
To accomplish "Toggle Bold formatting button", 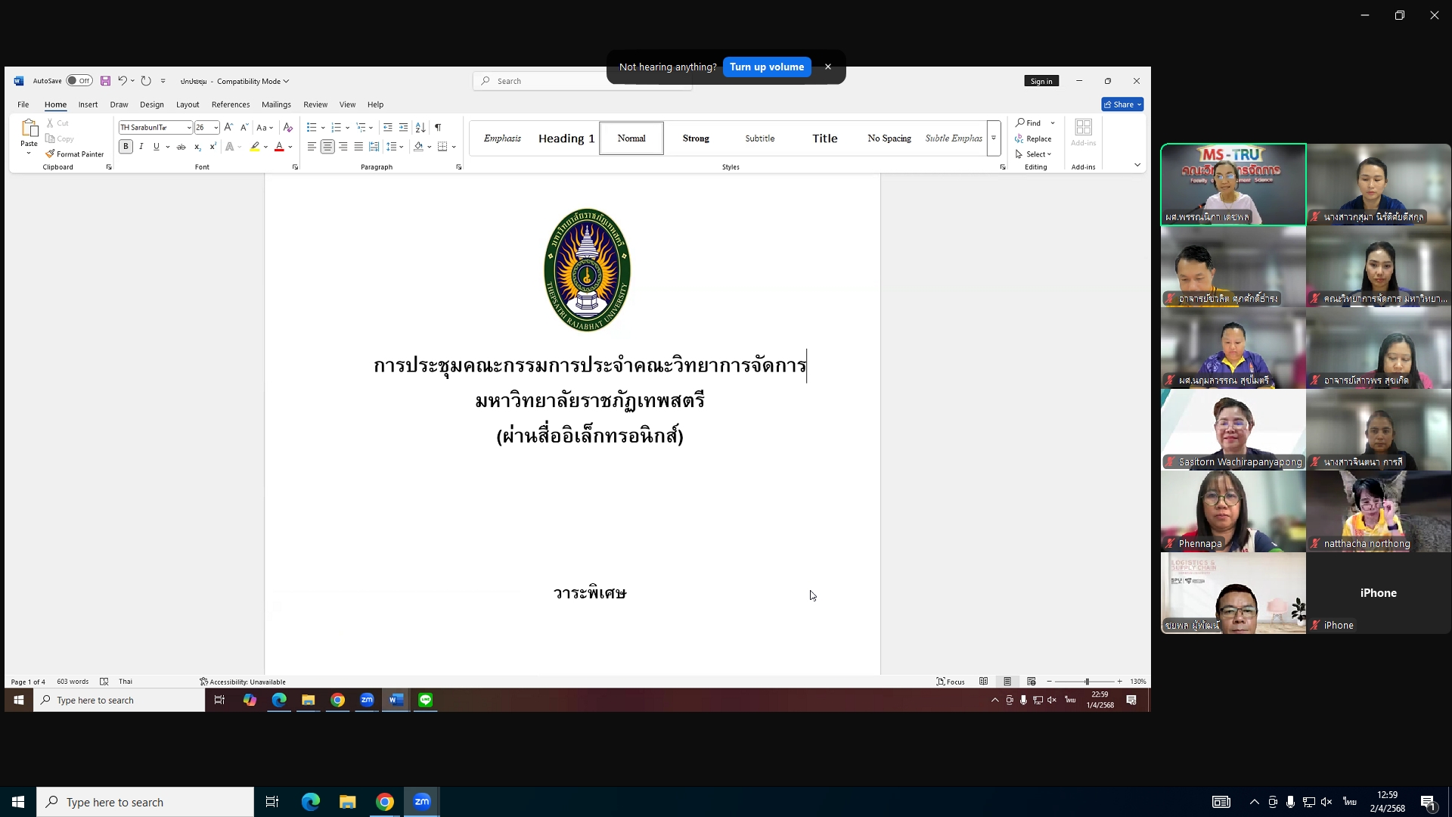I will click(x=126, y=147).
